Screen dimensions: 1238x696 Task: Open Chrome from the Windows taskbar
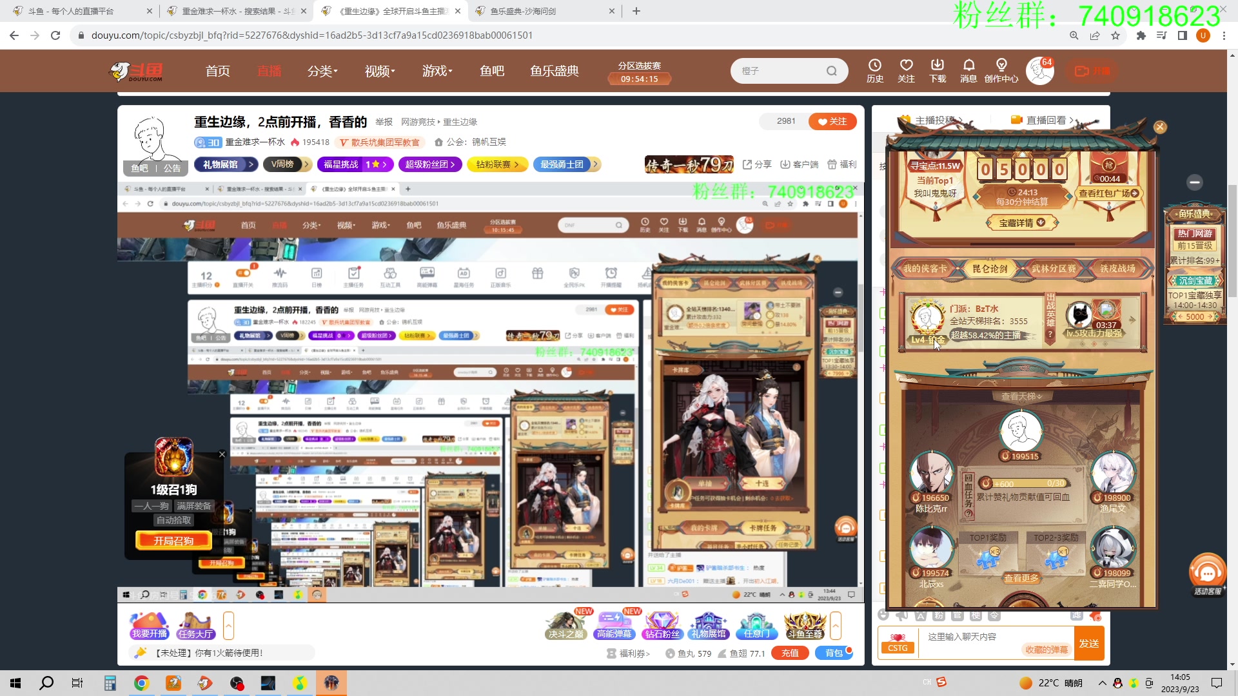(x=141, y=683)
